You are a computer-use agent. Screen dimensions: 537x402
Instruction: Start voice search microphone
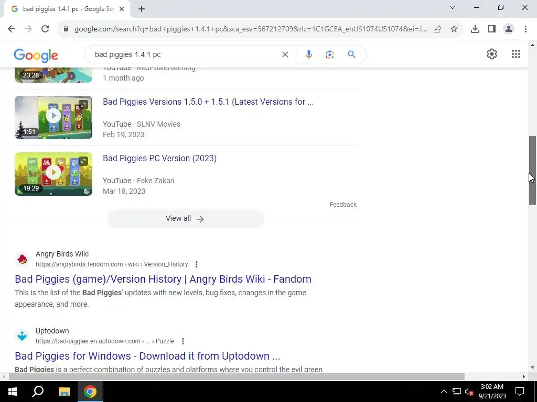308,54
